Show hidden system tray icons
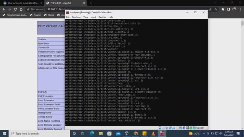This screenshot has height=137, width=244. click(x=204, y=134)
